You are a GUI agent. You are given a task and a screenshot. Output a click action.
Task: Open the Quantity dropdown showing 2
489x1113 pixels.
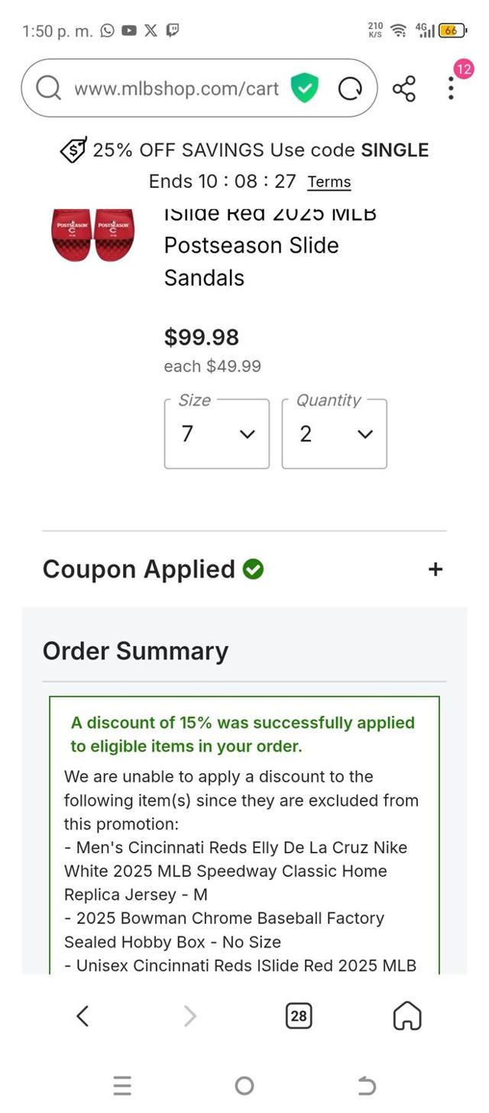[x=335, y=434]
